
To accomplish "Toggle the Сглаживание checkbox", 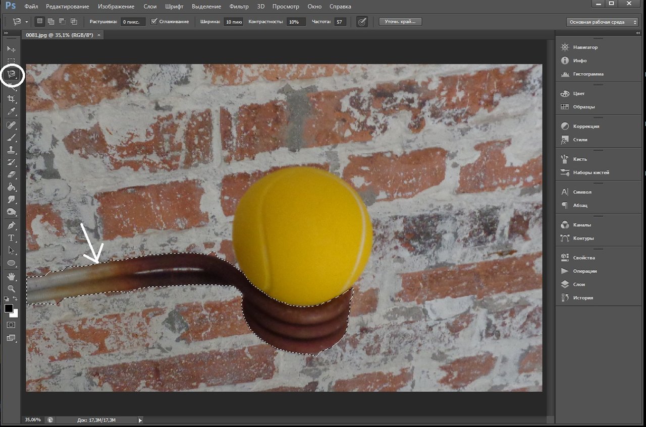I will coord(154,22).
